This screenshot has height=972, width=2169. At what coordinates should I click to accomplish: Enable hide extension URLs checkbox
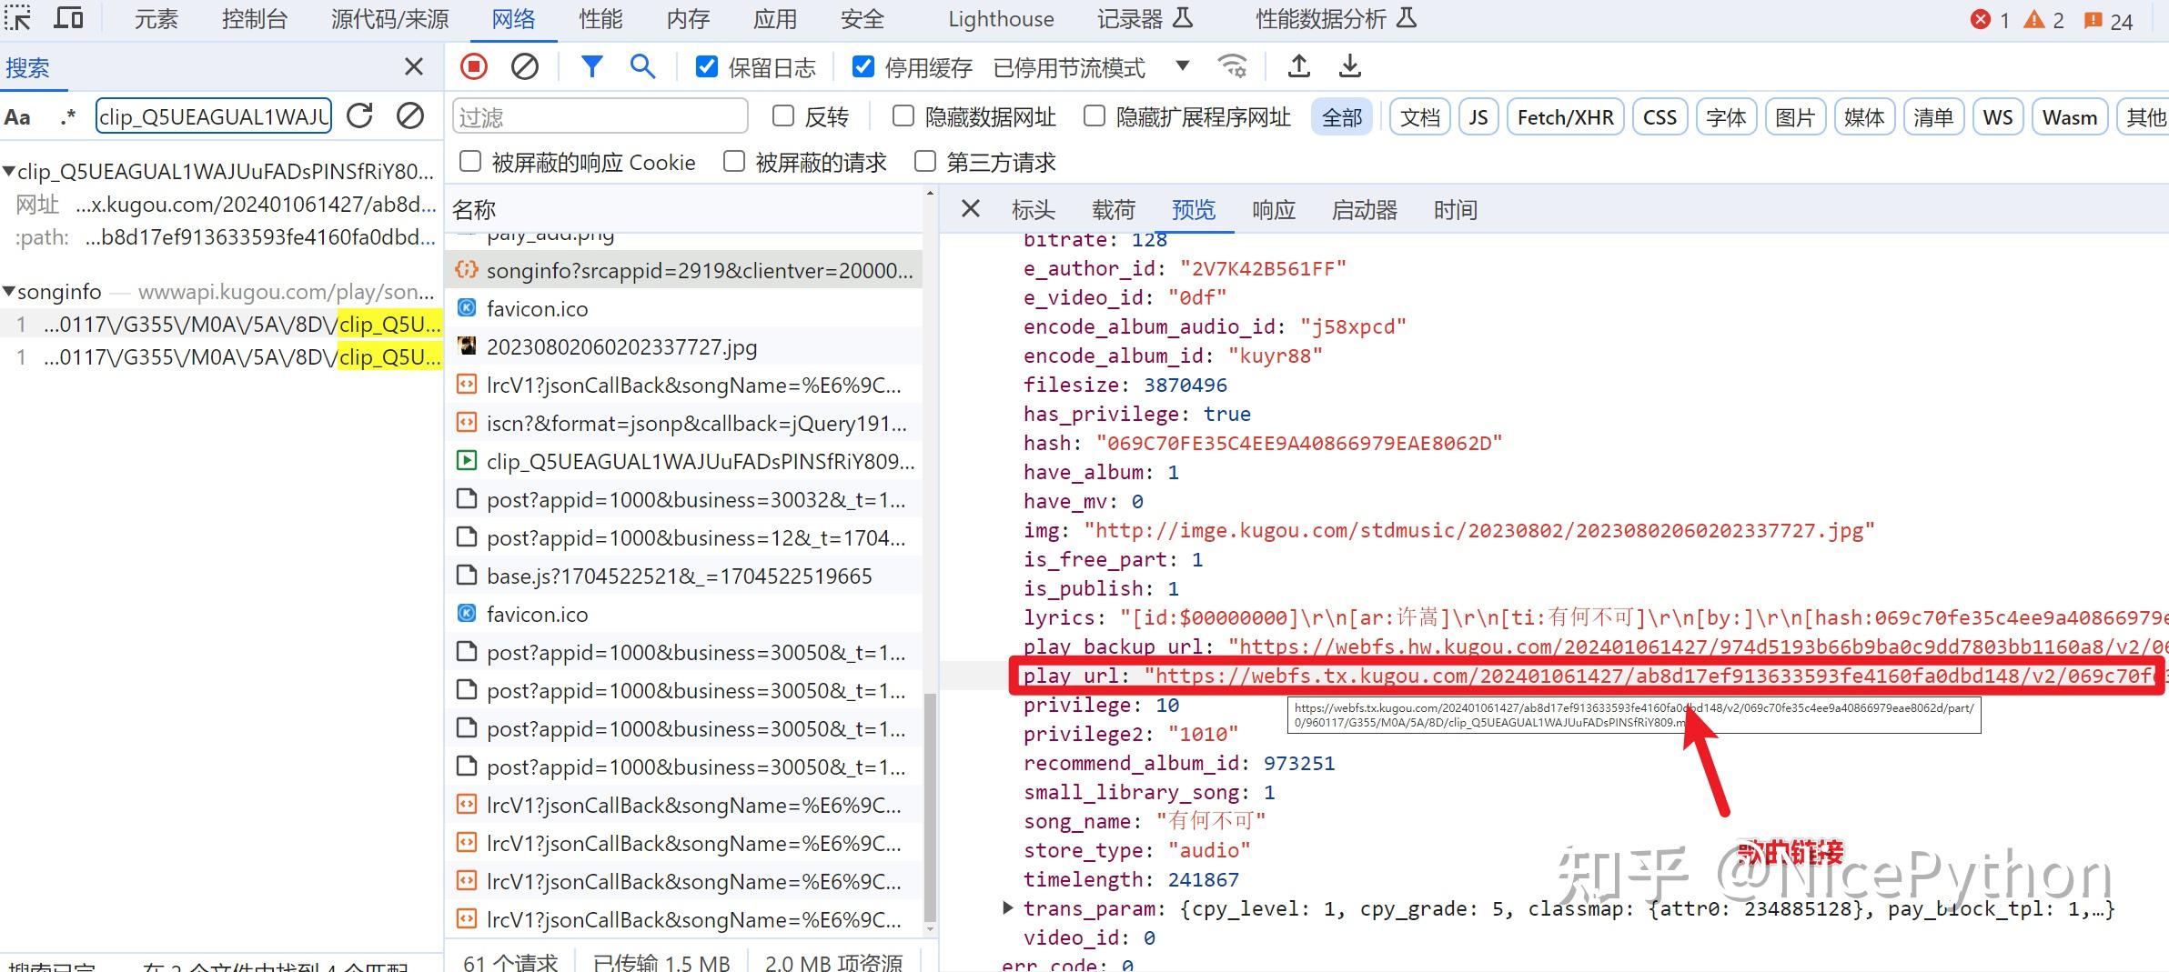1095,115
